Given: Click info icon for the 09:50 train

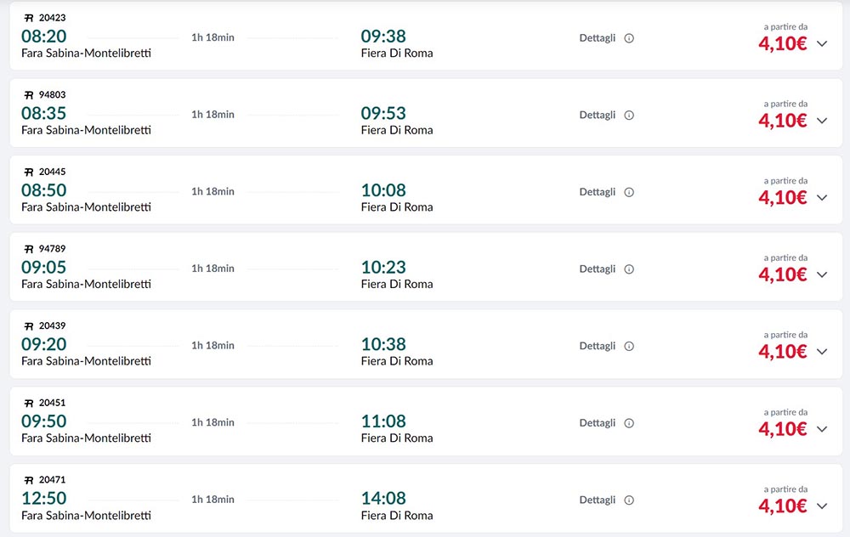Looking at the screenshot, I should 629,423.
